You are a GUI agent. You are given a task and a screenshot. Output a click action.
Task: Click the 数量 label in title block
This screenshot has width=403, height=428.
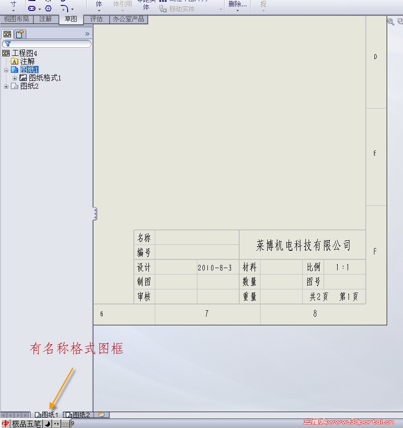point(250,282)
